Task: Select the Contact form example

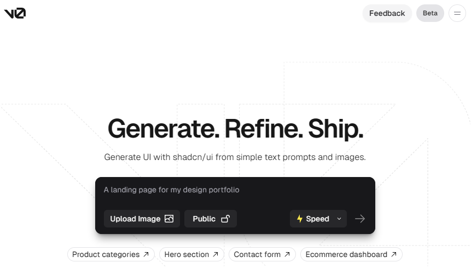Action: [x=262, y=254]
